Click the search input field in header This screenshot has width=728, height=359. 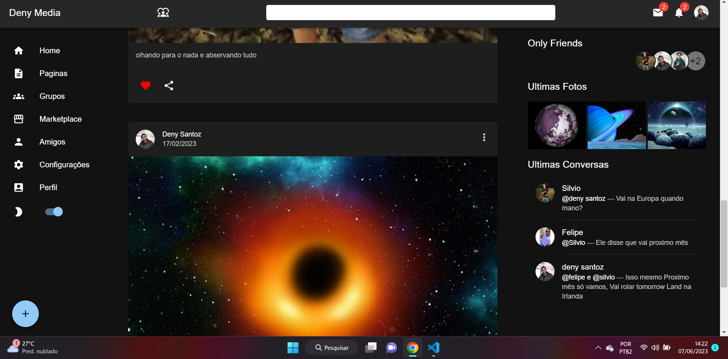coord(410,13)
